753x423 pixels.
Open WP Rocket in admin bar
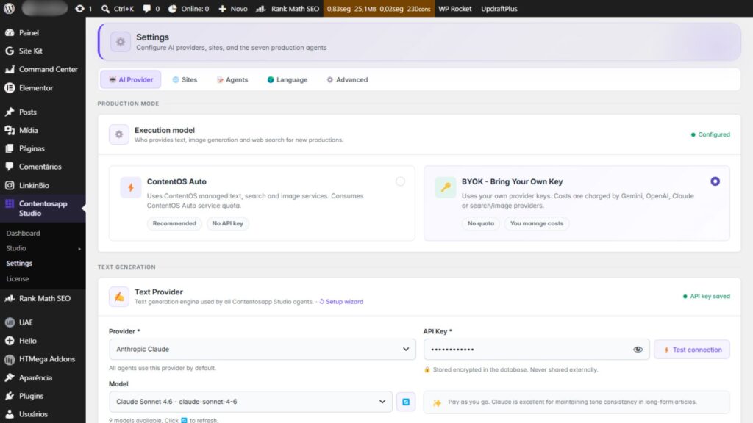tap(454, 9)
